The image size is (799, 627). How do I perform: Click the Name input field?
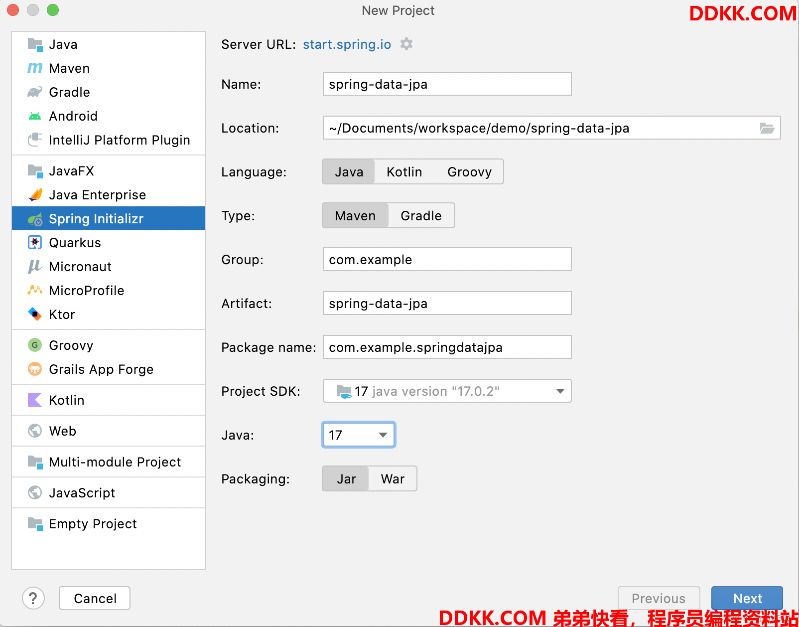coord(447,84)
